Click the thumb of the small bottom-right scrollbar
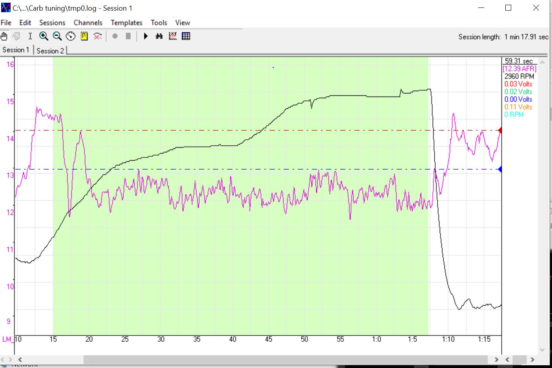The width and height of the screenshot is (552, 368). click(519, 359)
